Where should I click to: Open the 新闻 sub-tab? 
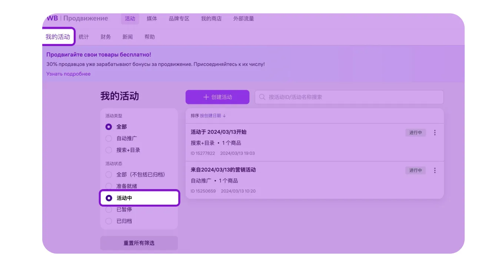click(127, 37)
